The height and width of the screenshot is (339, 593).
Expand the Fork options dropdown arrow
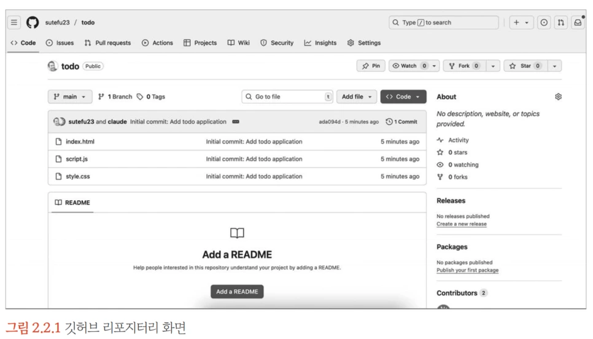(x=493, y=66)
